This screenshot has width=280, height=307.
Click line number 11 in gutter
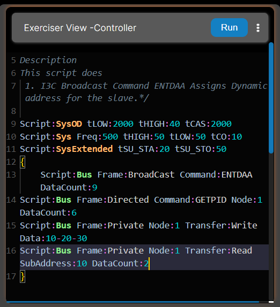click(11, 149)
